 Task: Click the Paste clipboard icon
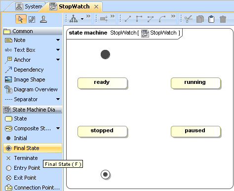coord(211,19)
